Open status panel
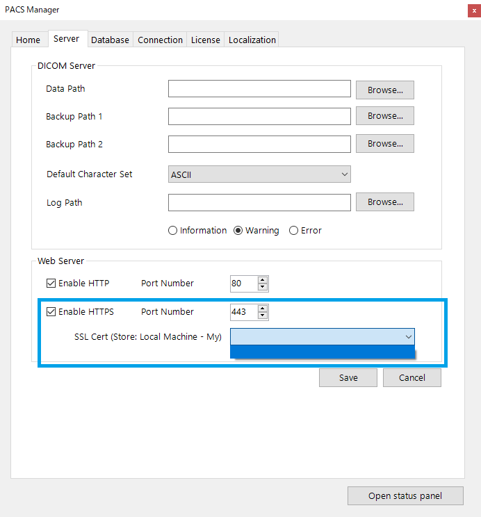Viewport: 481px width, 517px height. point(405,496)
